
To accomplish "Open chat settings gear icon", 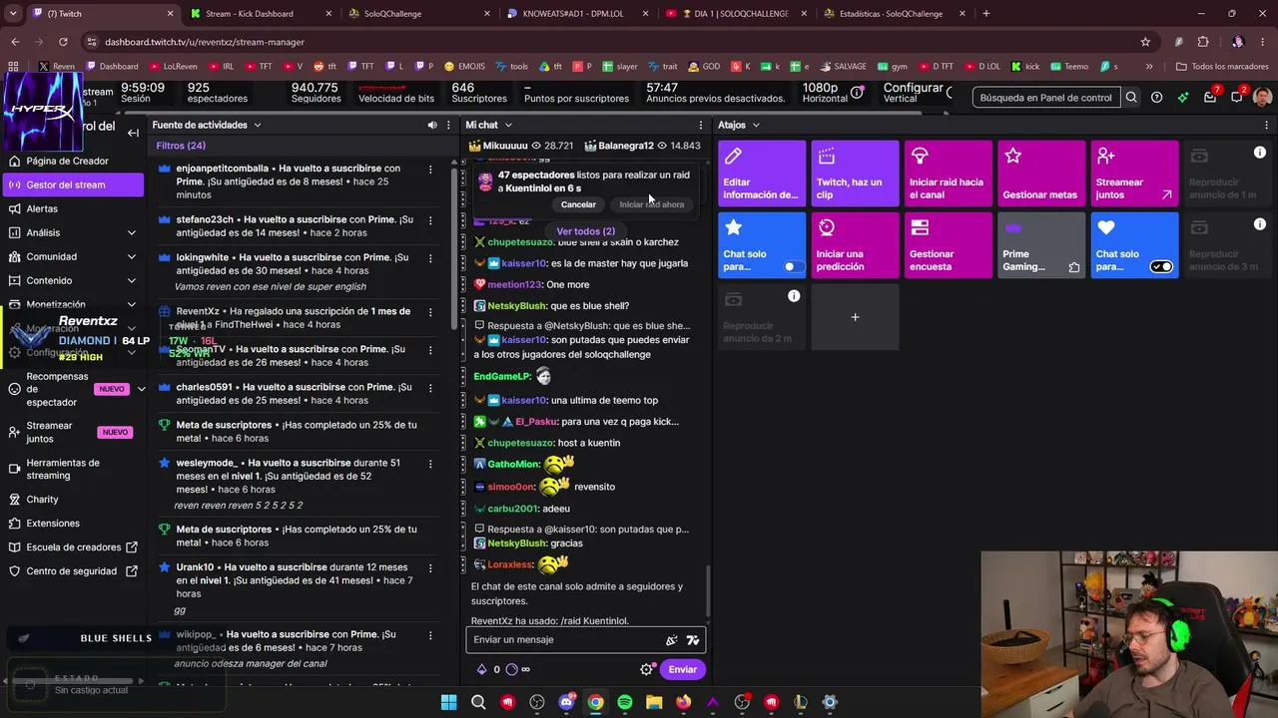I will pos(647,669).
